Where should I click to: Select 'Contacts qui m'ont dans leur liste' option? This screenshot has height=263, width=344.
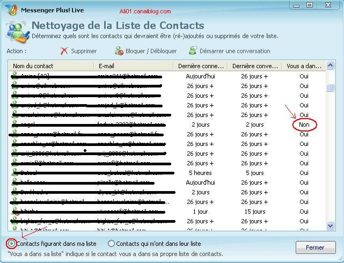[111, 244]
